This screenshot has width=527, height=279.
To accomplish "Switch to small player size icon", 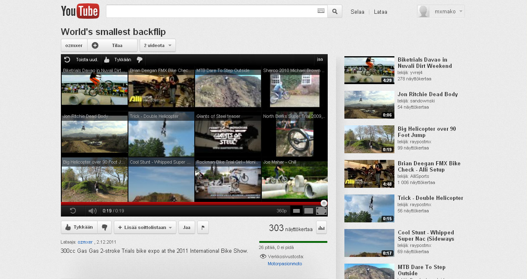I will coord(296,211).
